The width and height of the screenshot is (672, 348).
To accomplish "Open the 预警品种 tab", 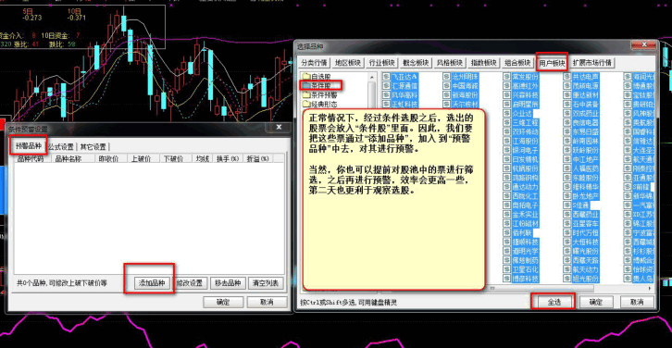I will click(29, 145).
